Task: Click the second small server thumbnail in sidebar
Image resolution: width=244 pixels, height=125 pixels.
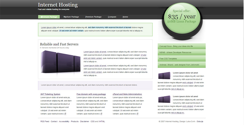Action: [164, 99]
